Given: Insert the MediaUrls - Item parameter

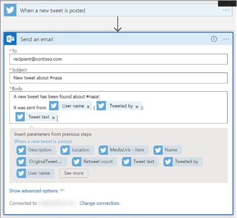Looking at the screenshot, I should 124,150.
